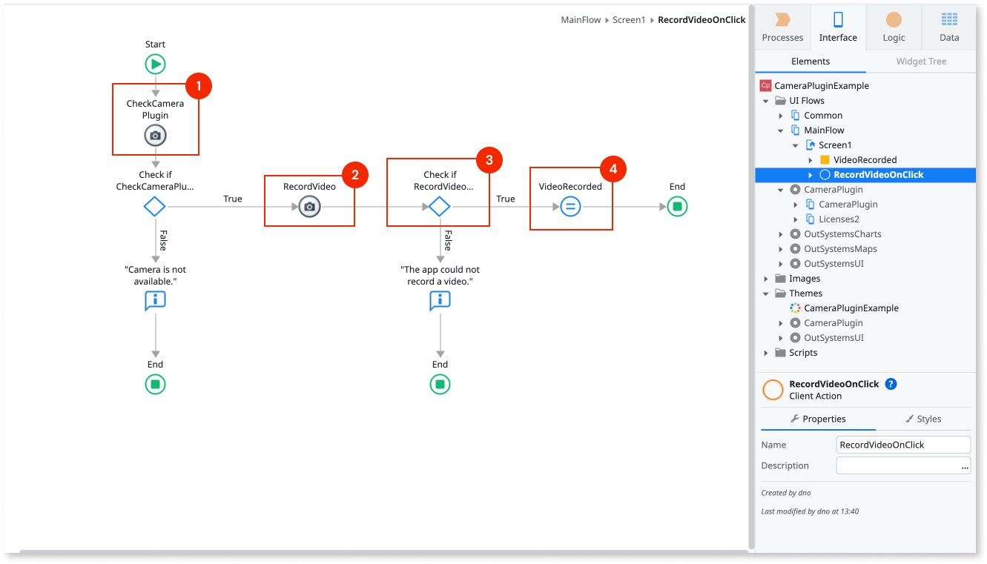Select the CameraPlugin flow under CameraPlugin reference
987x564 pixels.
[848, 205]
